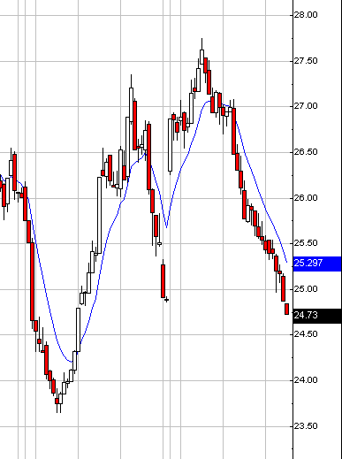This screenshot has width=342, height=459.
Task: Click the blue moving average trough near 24.20
Action: tap(71, 361)
